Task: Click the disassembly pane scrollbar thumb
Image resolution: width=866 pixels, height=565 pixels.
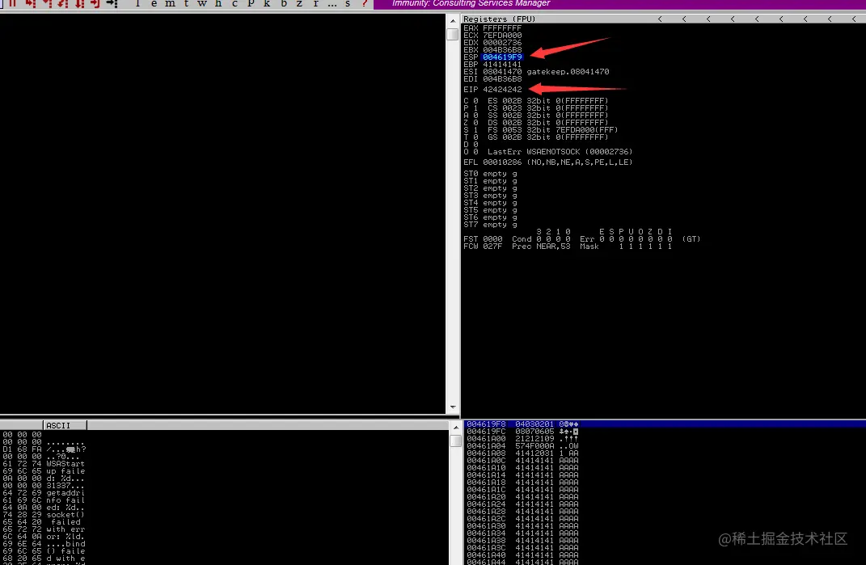Action: pyautogui.click(x=452, y=34)
